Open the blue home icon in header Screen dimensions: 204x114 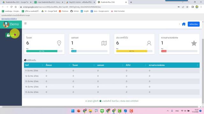[x=184, y=24]
